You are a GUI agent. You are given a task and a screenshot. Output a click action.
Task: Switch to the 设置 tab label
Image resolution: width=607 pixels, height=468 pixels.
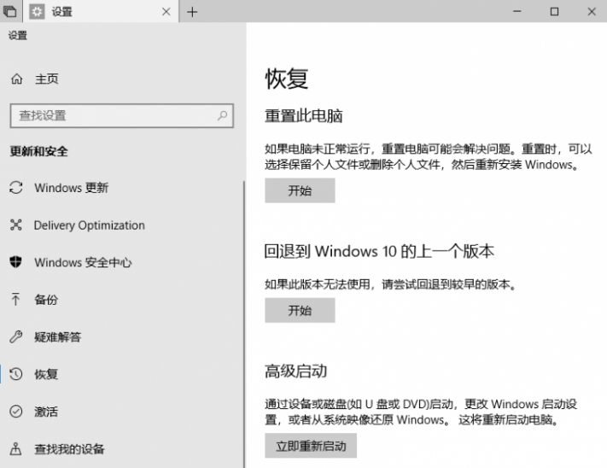62,12
